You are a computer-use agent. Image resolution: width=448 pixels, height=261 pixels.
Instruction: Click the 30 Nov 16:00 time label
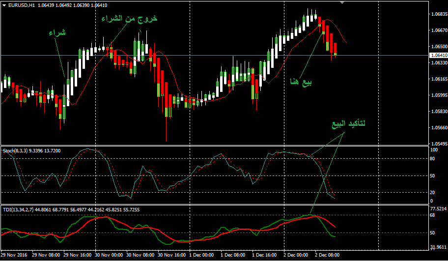click(x=172, y=255)
